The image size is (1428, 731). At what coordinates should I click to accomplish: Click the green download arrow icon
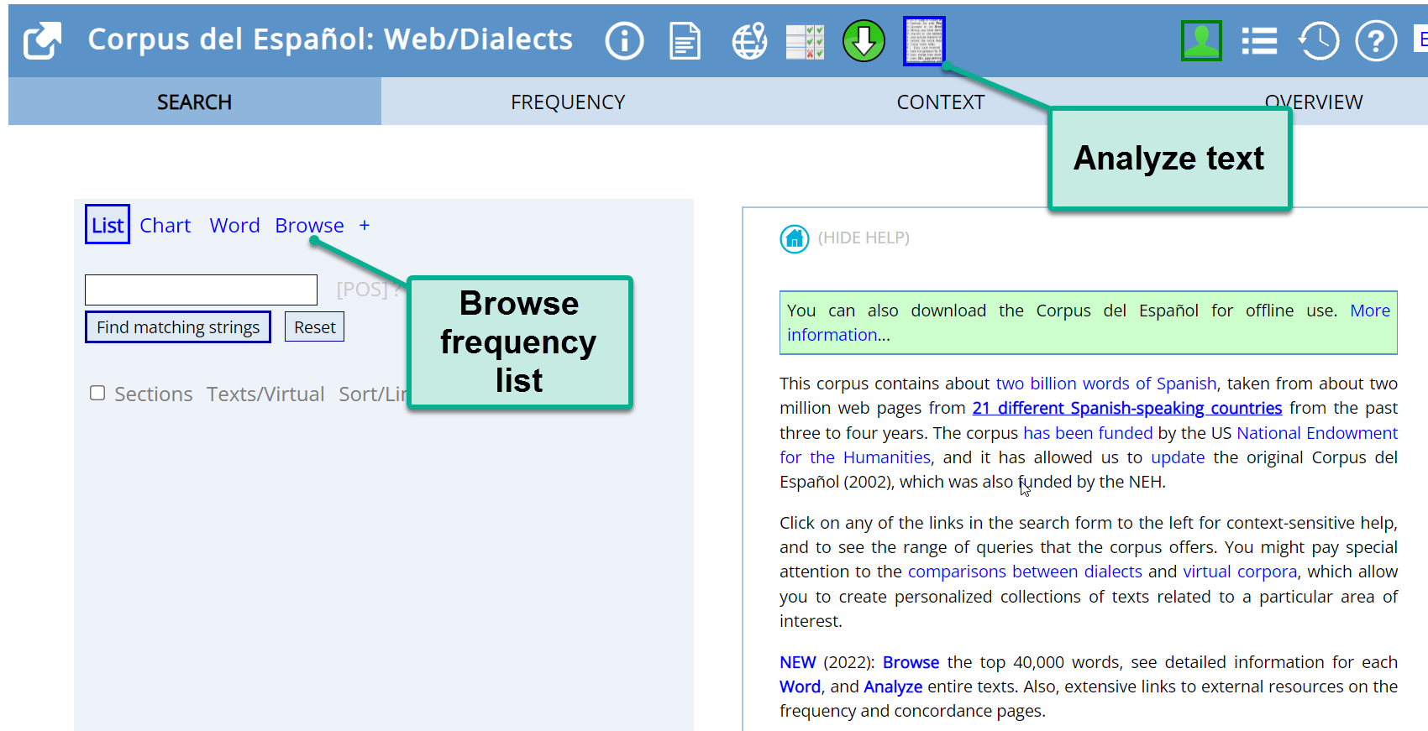[864, 41]
